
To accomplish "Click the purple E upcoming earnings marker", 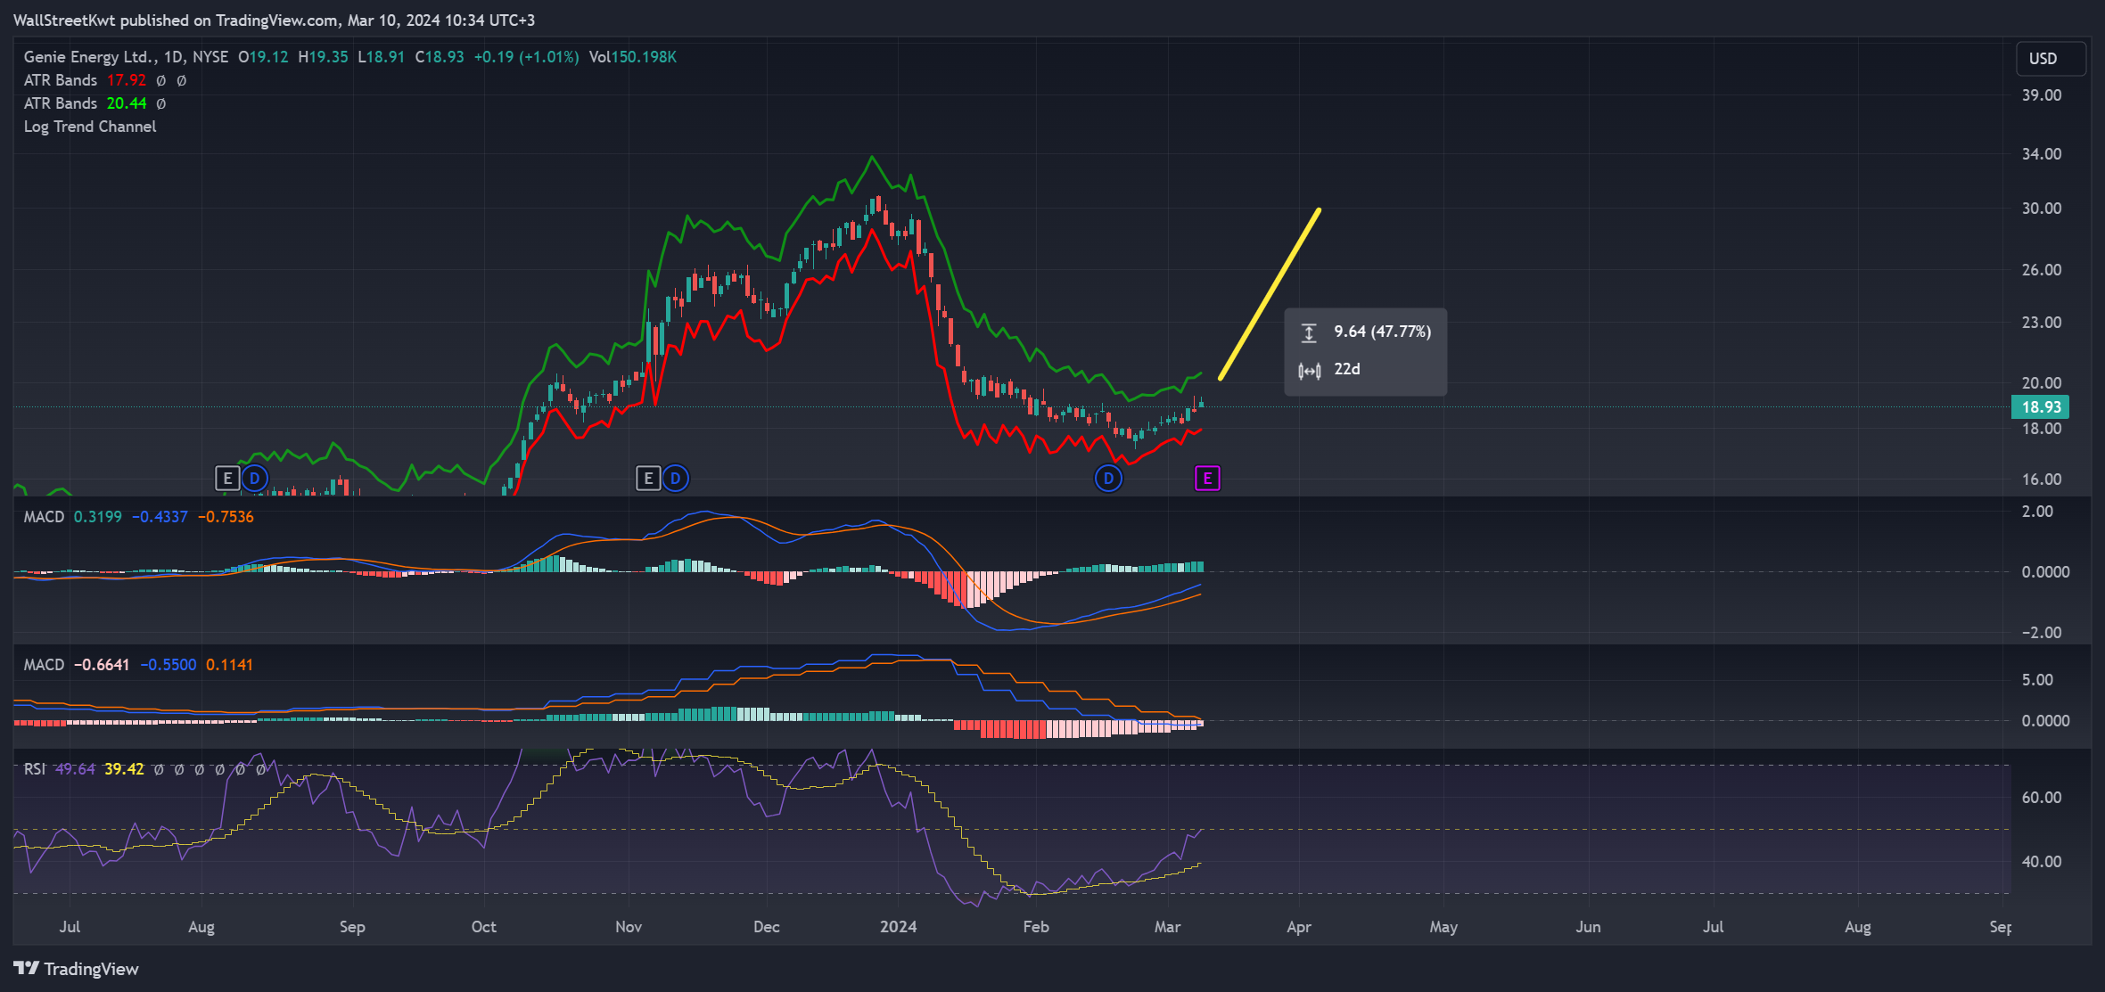I will pos(1207,479).
